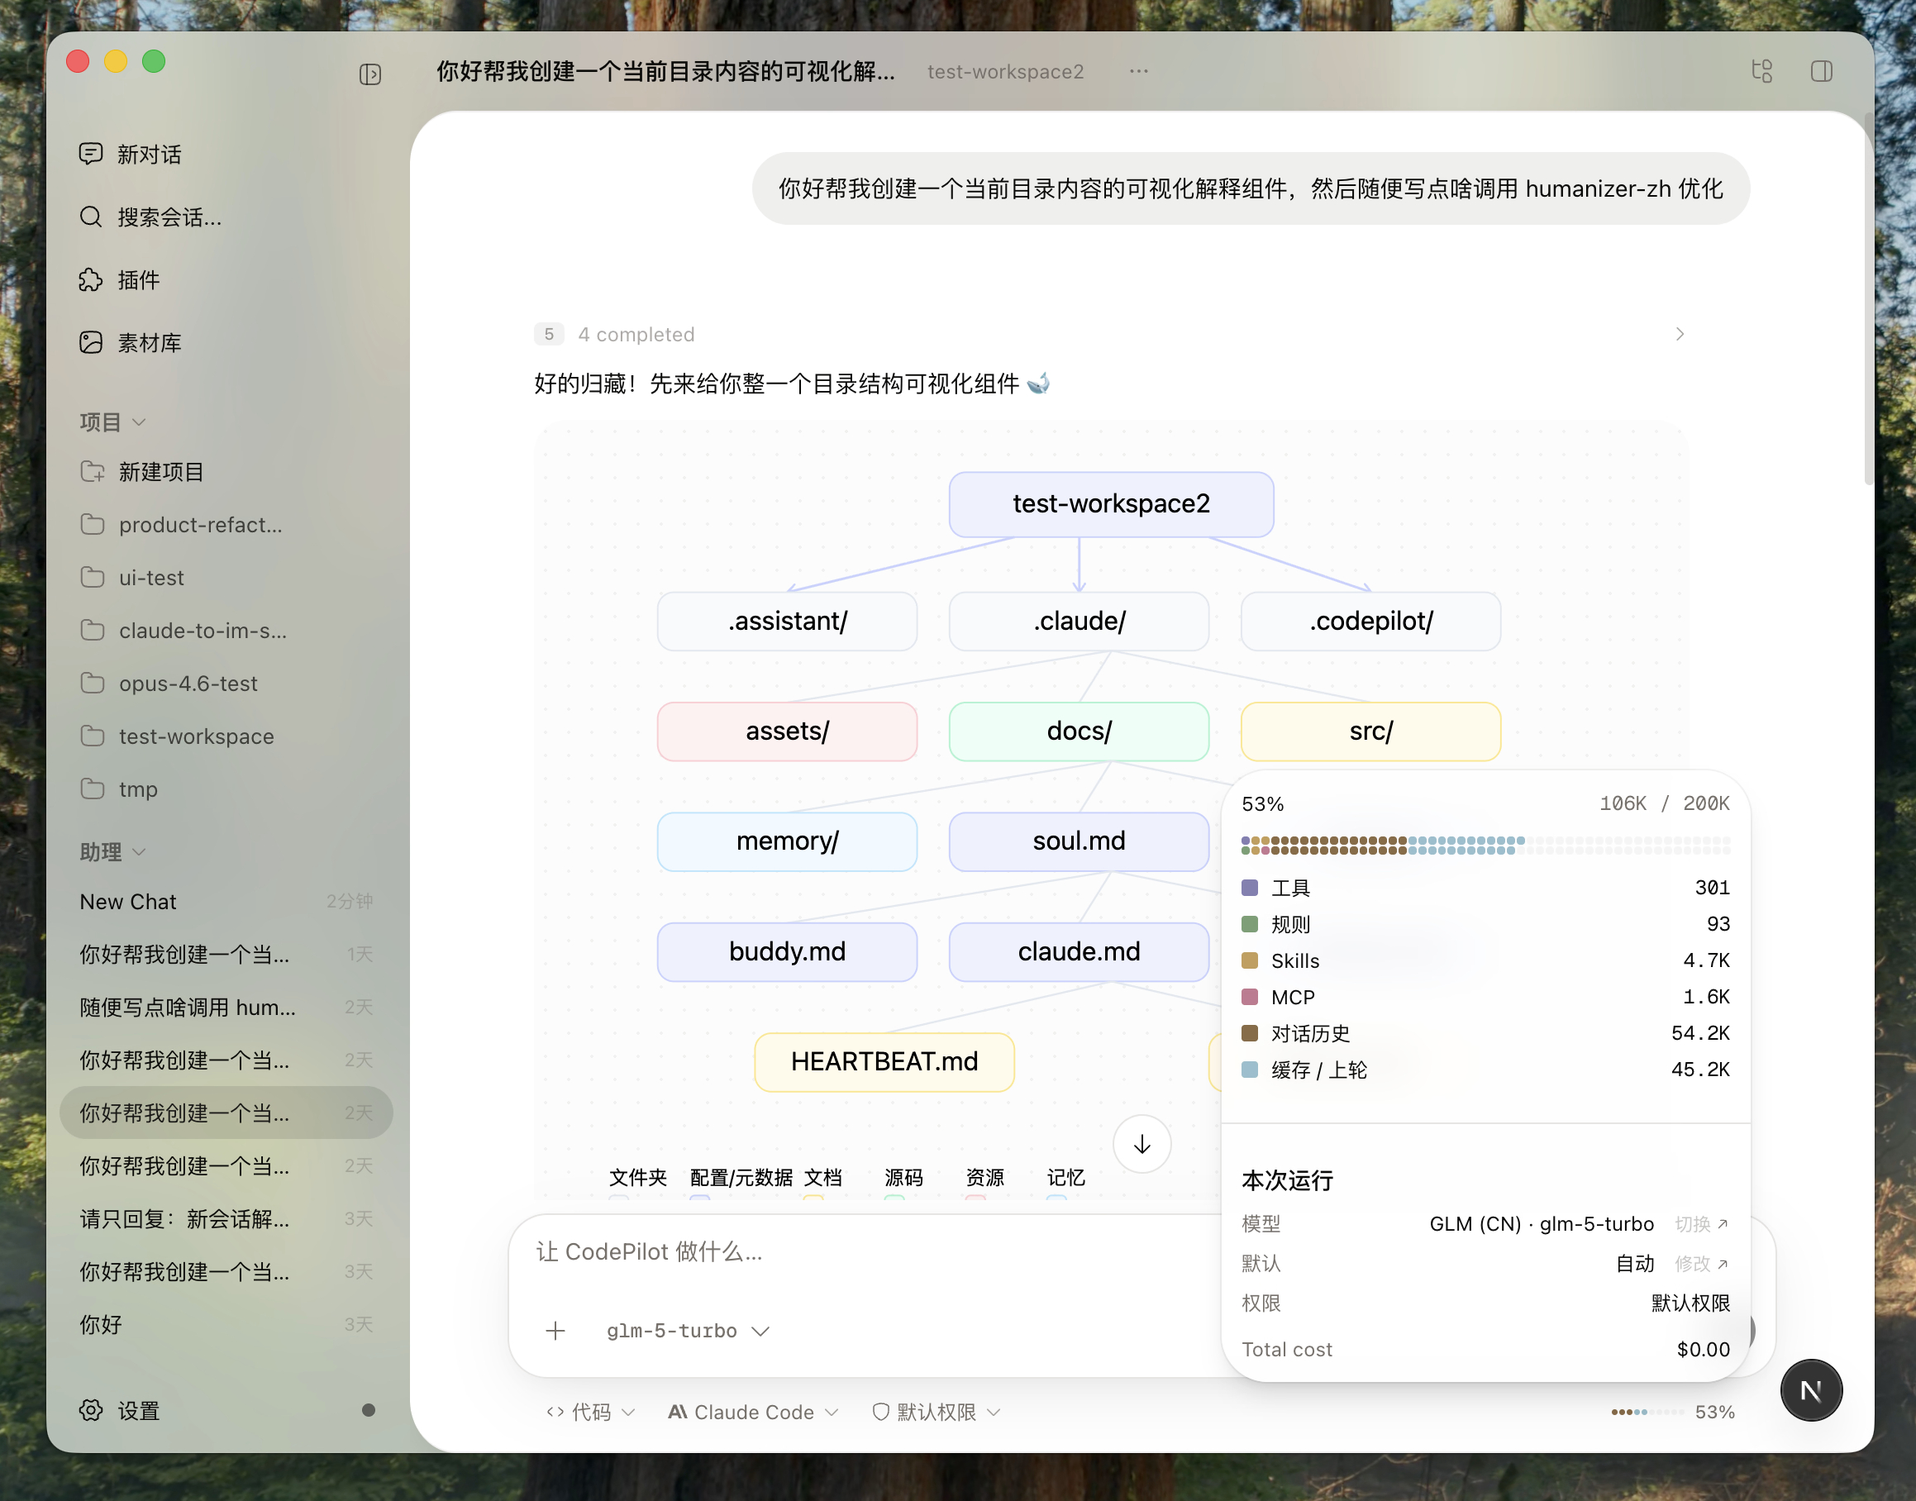Screen dimensions: 1916x1501
Task: Click the 缓存 / 上轮 blue swatch
Action: pyautogui.click(x=1249, y=1069)
